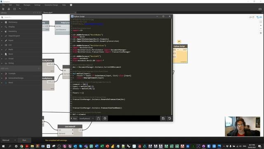Click the canvas Zoom Out minus icon
Viewport: 264px width, 149px height.
tap(261, 29)
